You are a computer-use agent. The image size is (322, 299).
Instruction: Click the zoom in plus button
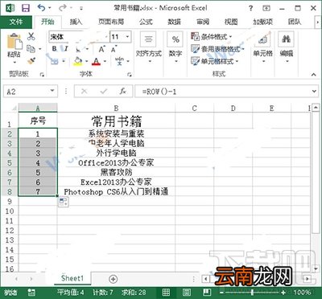pyautogui.click(x=283, y=293)
